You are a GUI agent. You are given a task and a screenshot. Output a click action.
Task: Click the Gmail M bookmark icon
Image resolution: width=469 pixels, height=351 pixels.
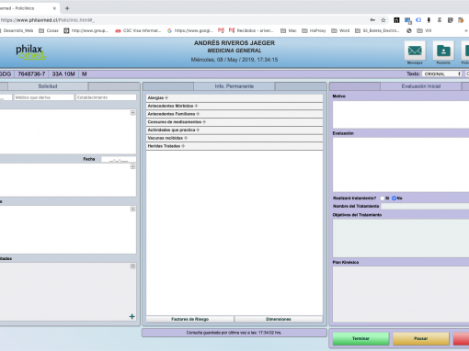(221, 30)
